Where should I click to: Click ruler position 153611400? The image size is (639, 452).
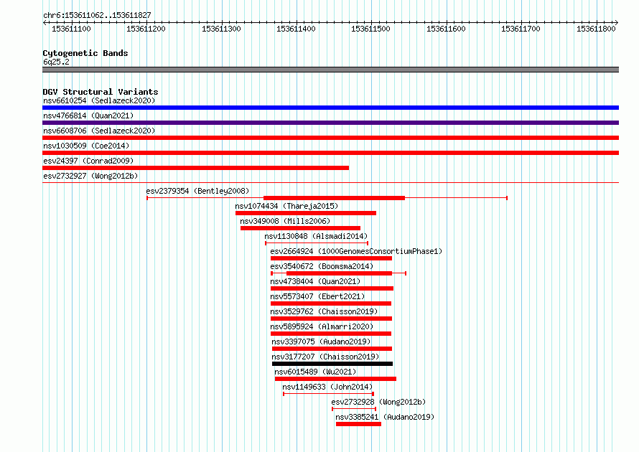(296, 29)
